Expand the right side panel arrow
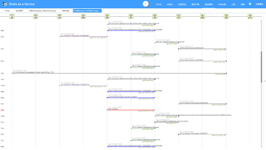Screen dimensions: 266x150 click(265, 81)
